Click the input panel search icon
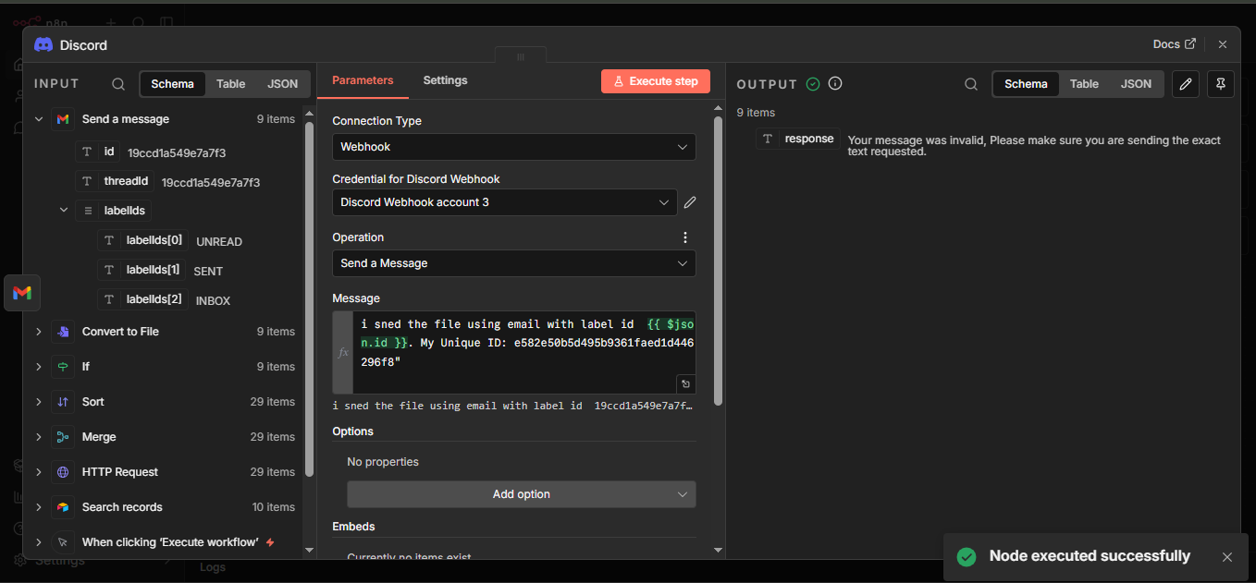 (118, 84)
